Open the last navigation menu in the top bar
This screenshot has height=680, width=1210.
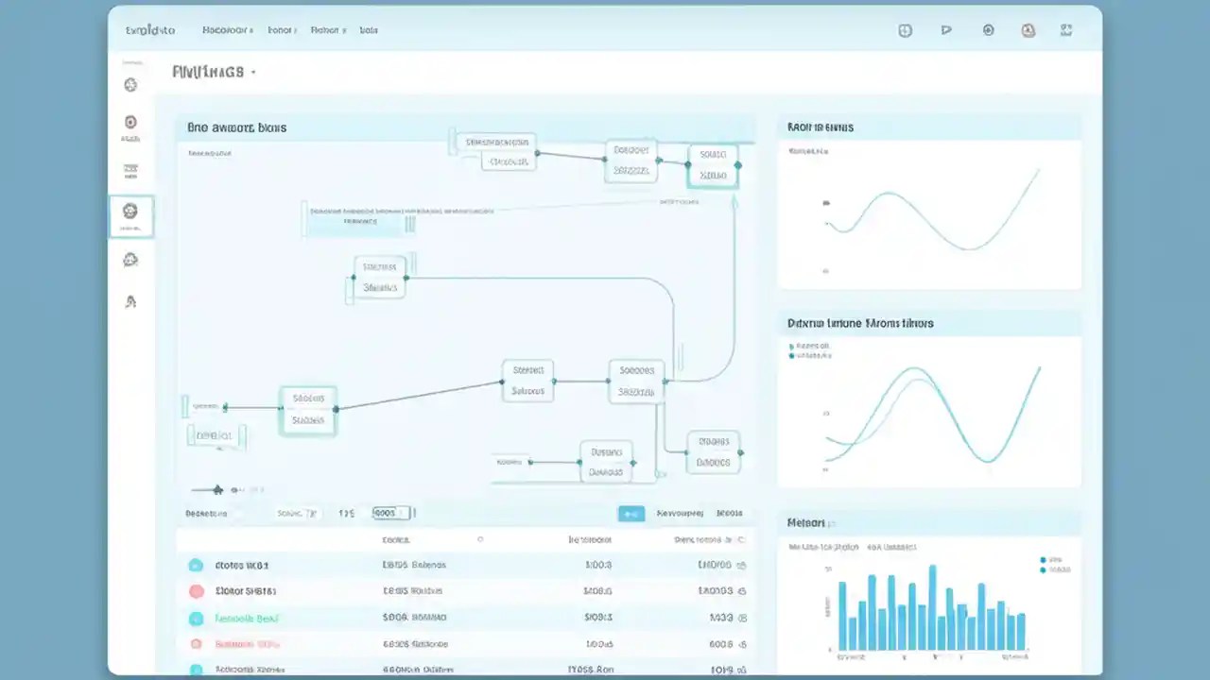point(369,30)
